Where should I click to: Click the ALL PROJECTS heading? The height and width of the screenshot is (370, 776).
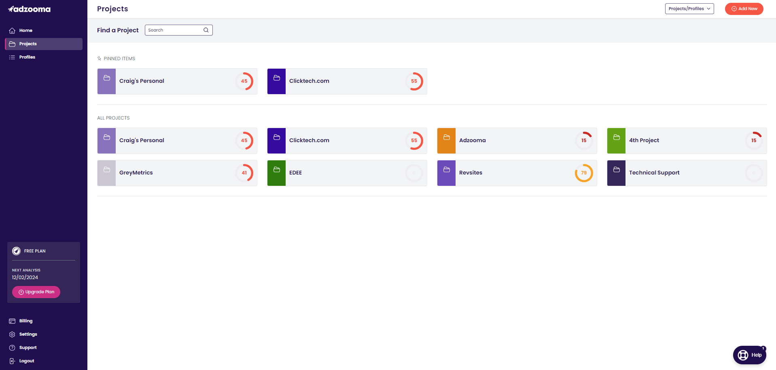pos(113,118)
